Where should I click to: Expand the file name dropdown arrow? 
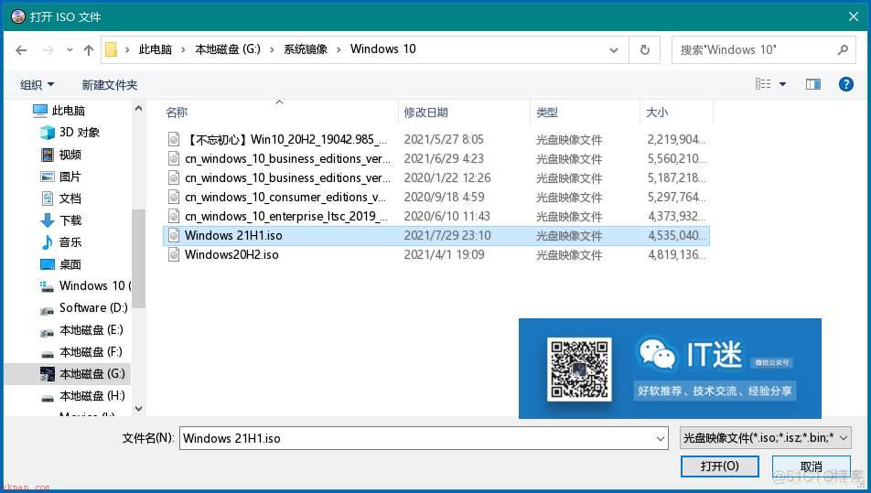[x=661, y=439]
